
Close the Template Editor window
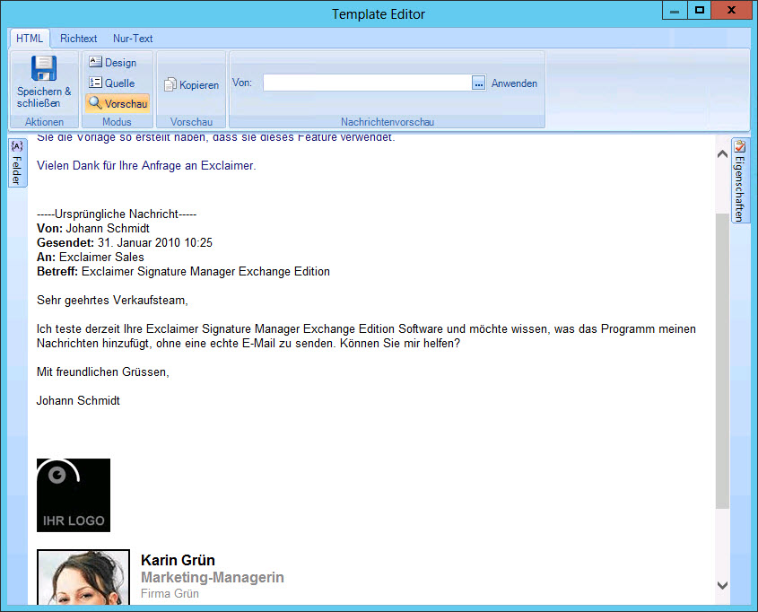point(731,11)
